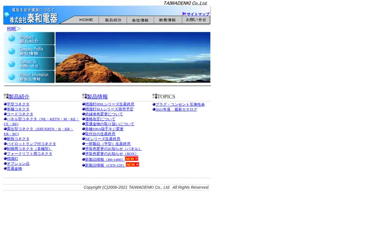The image size is (374, 233).
Task: Open 単極100A端子ネジ変更 notice
Action: click(104, 129)
